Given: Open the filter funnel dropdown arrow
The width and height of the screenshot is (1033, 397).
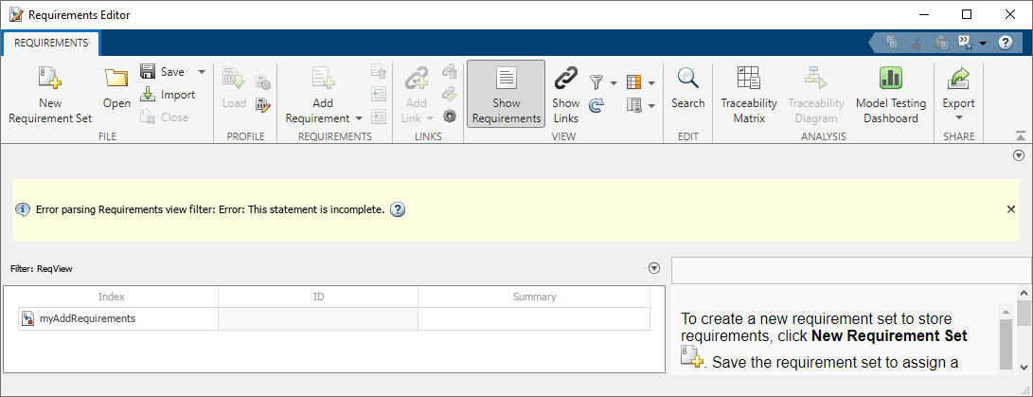Looking at the screenshot, I should (x=614, y=82).
